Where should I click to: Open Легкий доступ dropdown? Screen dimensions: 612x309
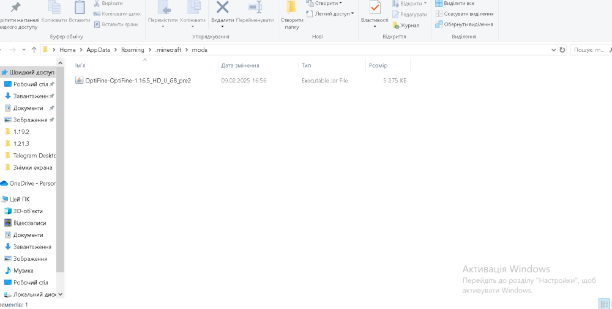330,13
